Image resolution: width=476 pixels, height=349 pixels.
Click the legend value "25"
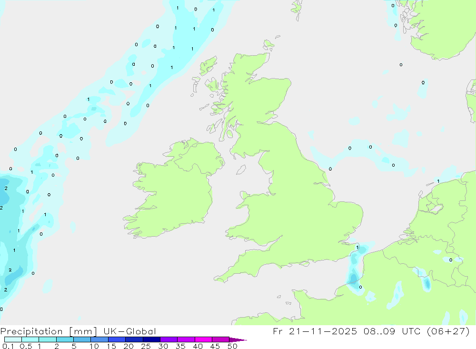coord(146,346)
